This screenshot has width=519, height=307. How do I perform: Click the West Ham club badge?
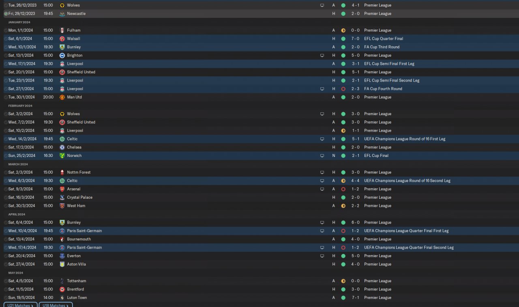[62, 206]
